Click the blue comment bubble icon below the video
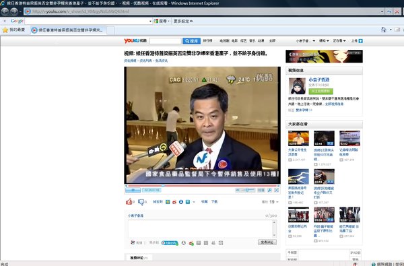Viewport: 404px width, 266px height. pyautogui.click(x=141, y=202)
